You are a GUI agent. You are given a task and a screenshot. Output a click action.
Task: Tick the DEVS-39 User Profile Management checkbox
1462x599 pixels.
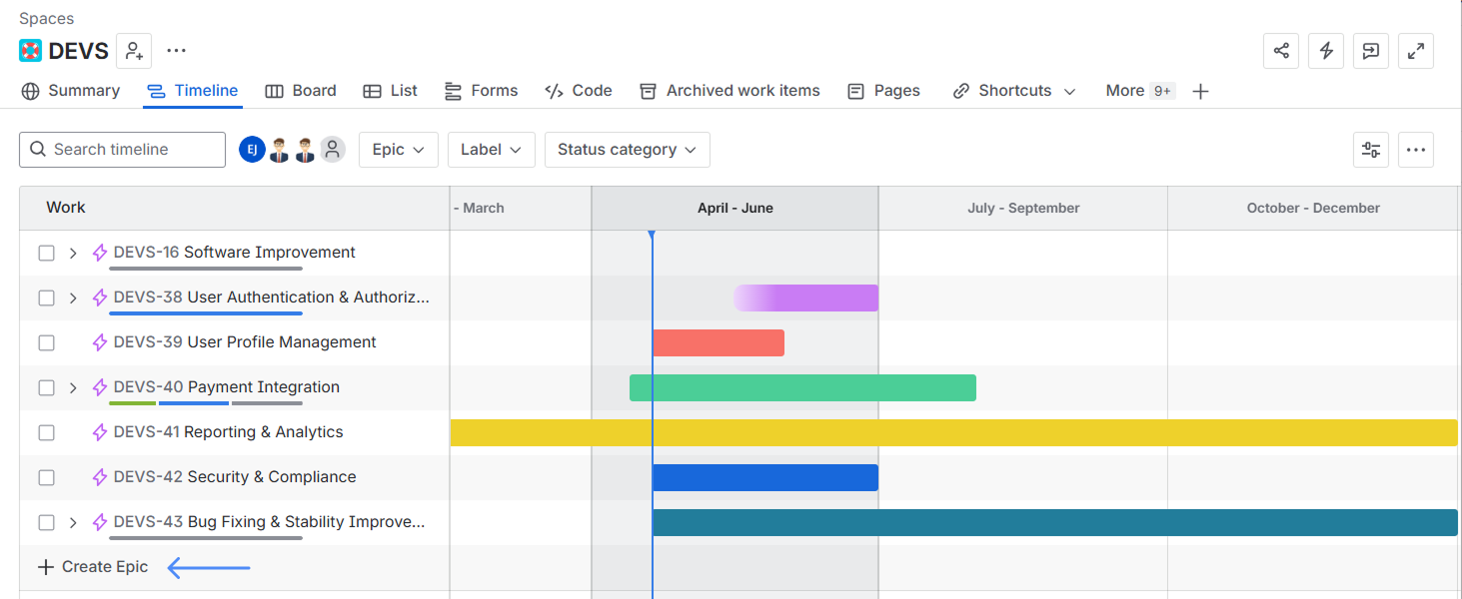[x=46, y=342]
